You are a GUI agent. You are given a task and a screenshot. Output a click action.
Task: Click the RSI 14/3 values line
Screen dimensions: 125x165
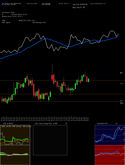pyautogui.click(x=14, y=14)
